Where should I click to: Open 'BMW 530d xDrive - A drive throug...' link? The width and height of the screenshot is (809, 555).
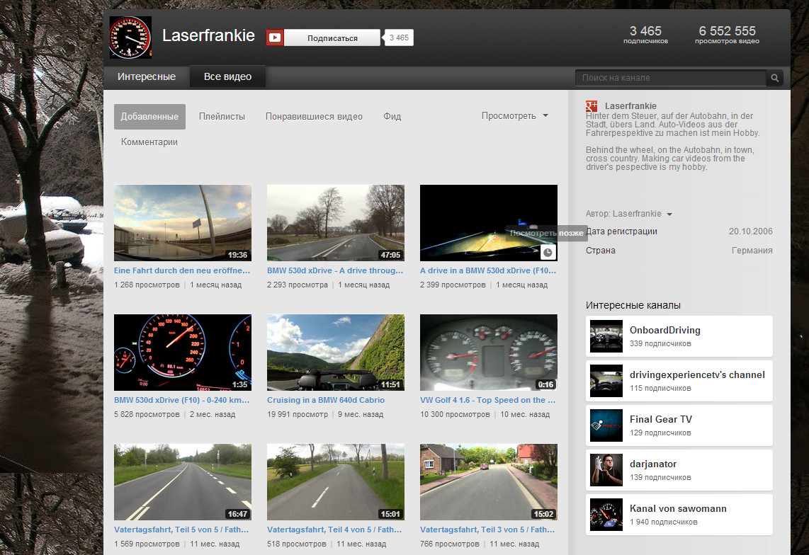335,270
